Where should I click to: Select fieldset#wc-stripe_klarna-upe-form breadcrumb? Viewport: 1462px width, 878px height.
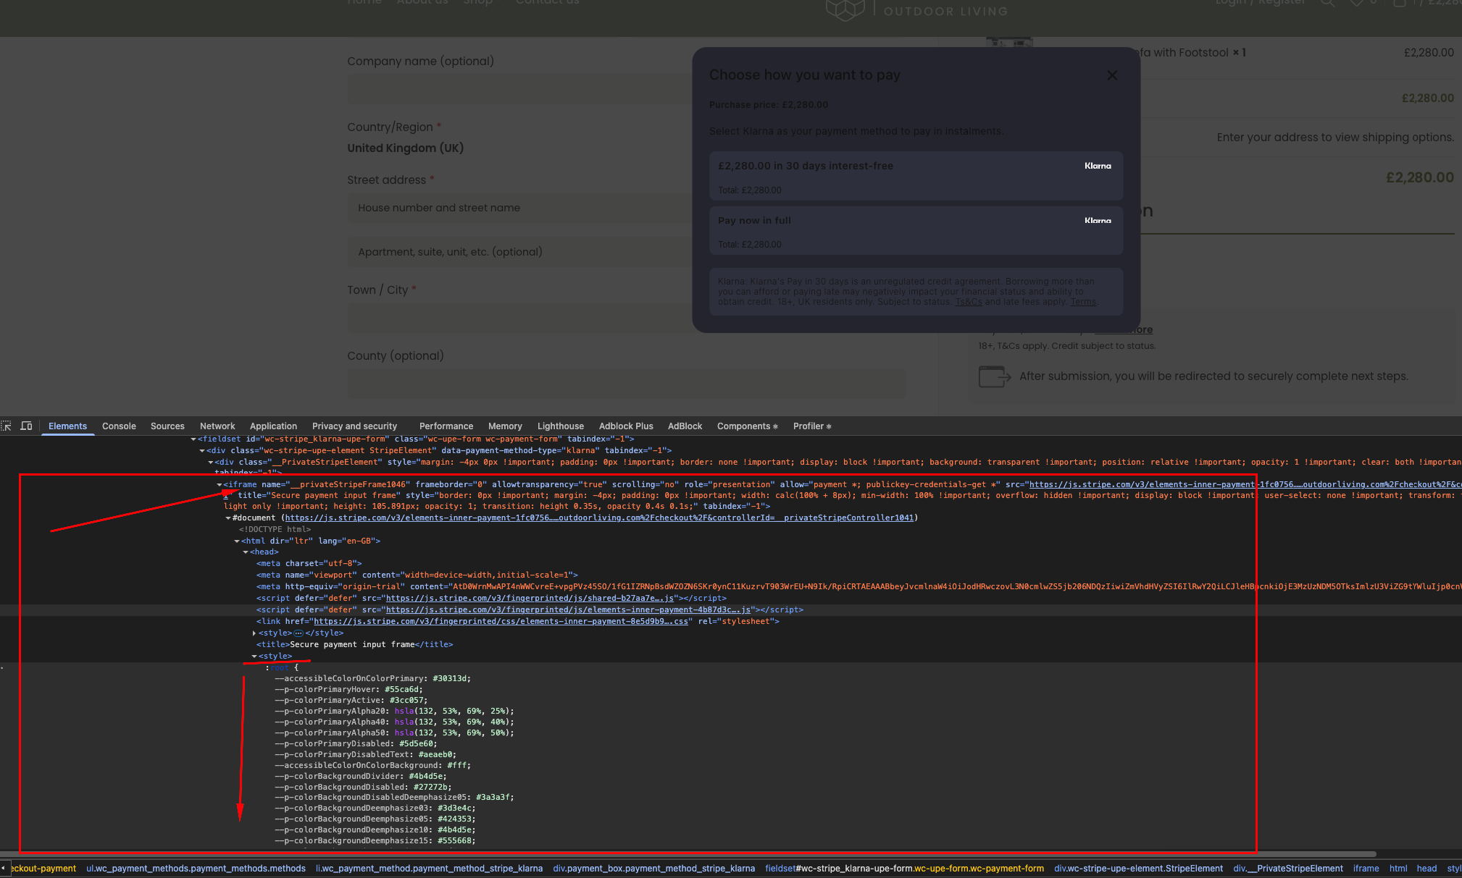904,869
